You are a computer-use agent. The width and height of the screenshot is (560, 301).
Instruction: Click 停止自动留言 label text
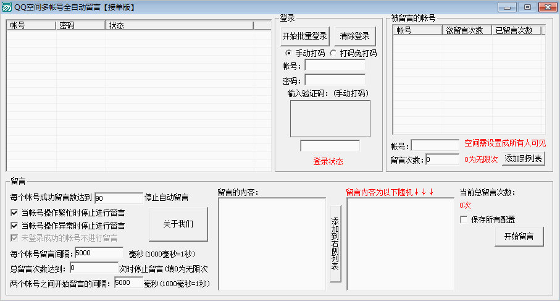(x=167, y=197)
